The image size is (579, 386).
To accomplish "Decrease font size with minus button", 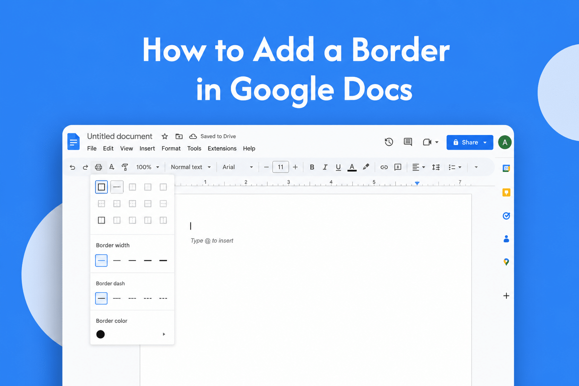I will pos(267,167).
